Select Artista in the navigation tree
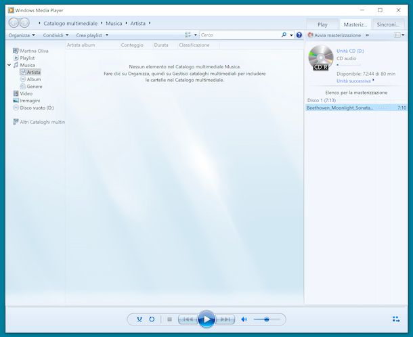The height and width of the screenshot is (337, 413). (30, 72)
